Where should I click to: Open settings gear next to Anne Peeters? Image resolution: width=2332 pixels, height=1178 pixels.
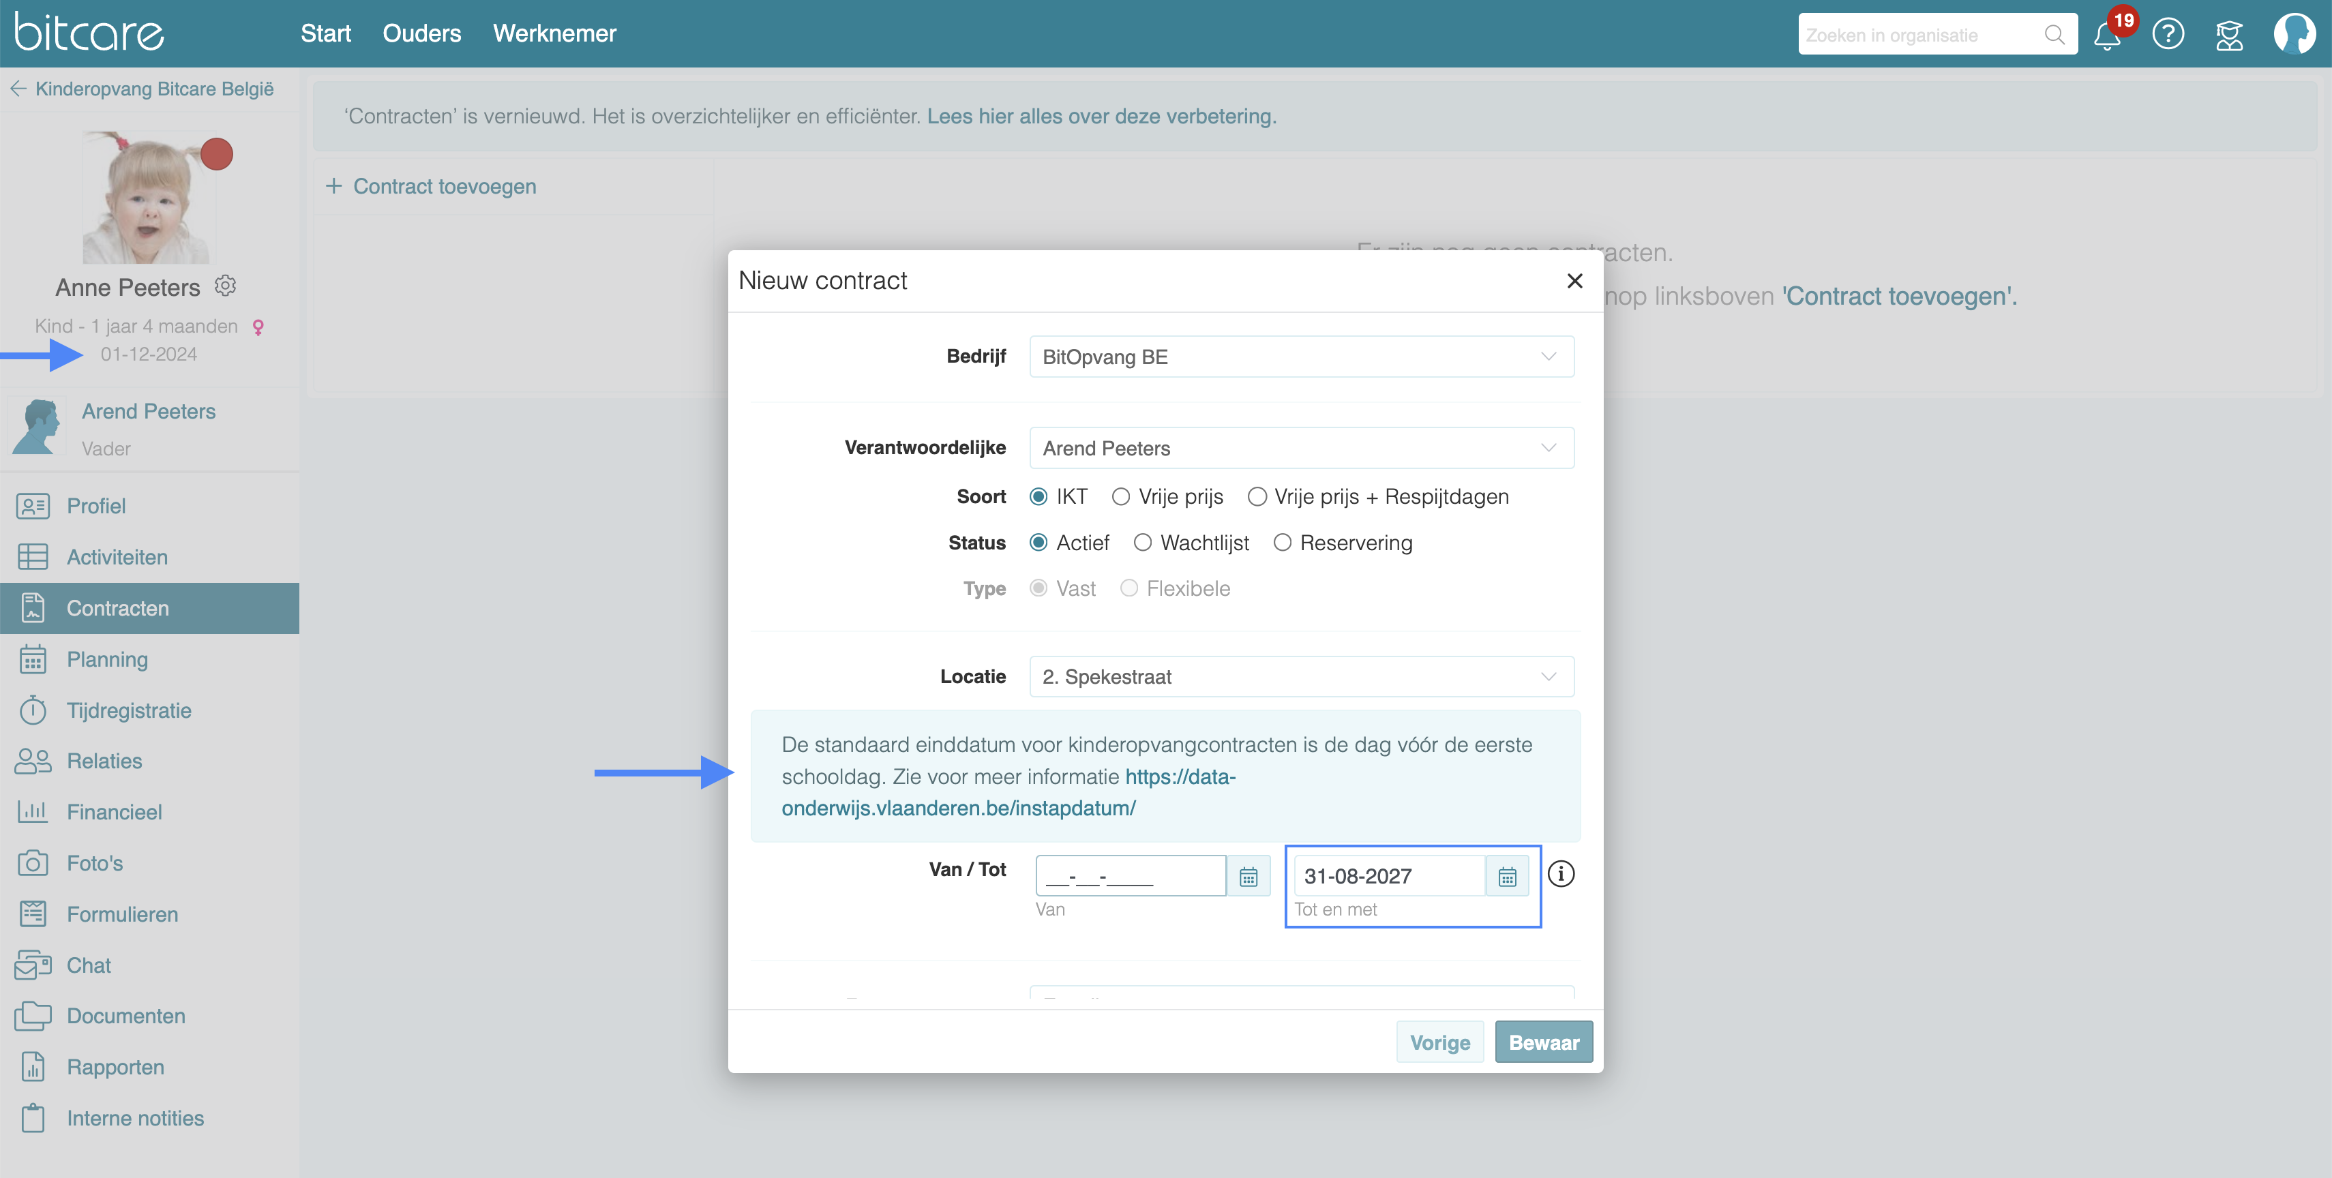226,286
